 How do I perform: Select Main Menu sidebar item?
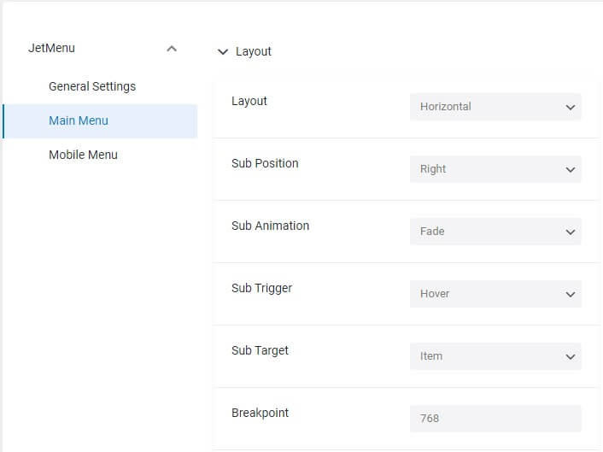[100, 120]
